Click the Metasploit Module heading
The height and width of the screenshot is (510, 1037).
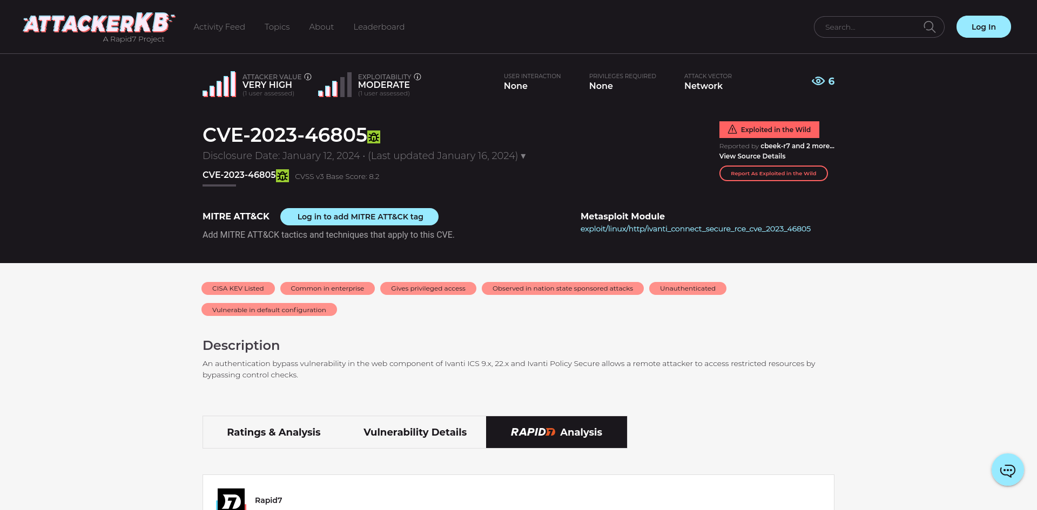(x=623, y=216)
